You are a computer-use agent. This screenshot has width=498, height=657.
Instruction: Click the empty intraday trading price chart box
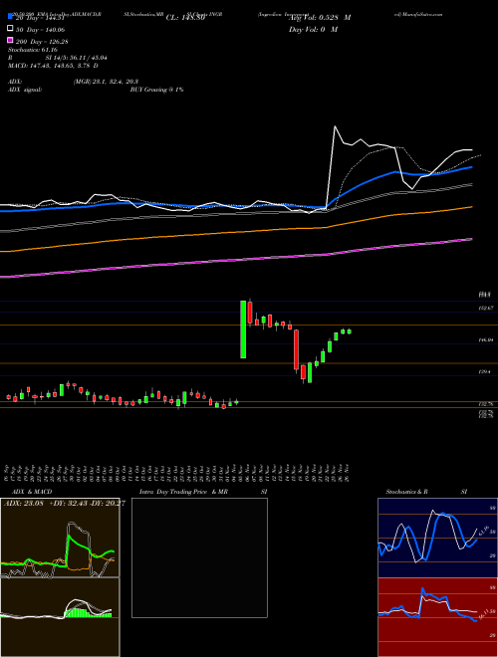tap(199, 557)
